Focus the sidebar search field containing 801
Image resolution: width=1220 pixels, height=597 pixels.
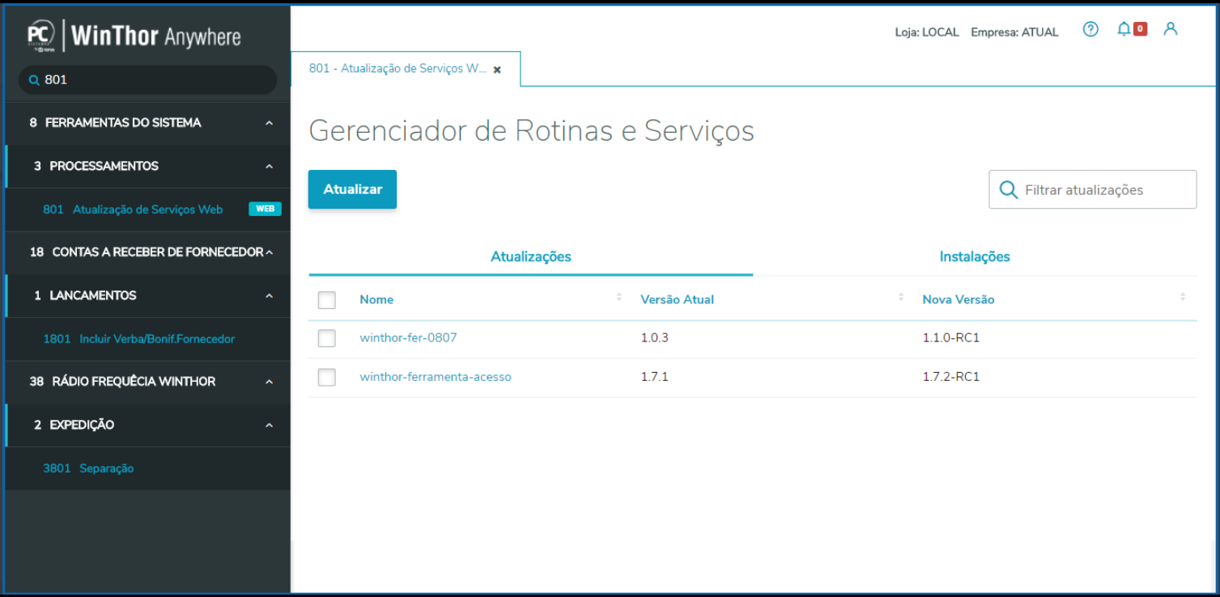coord(148,80)
